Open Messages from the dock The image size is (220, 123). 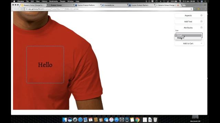point(106,120)
